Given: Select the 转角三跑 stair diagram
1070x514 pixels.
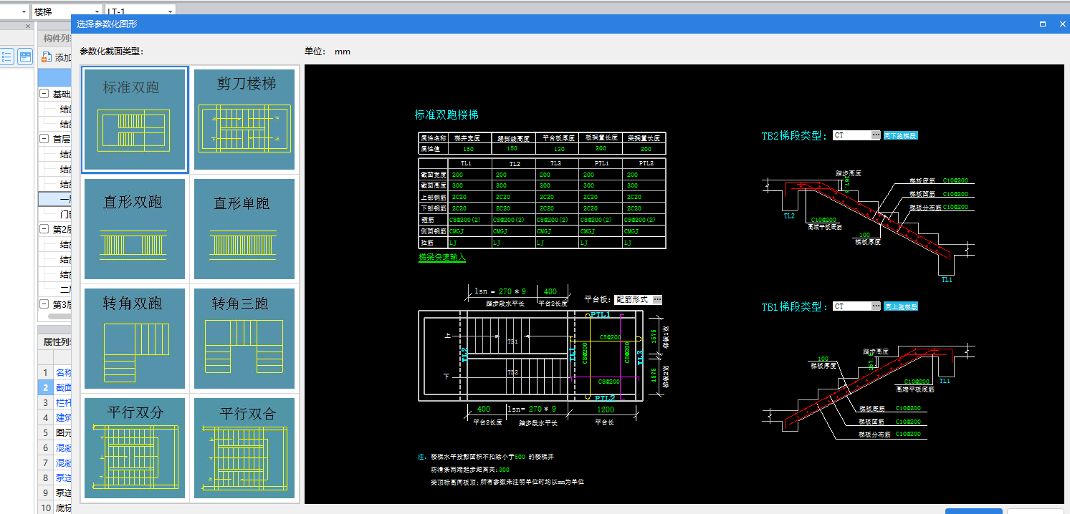Looking at the screenshot, I should [x=245, y=339].
